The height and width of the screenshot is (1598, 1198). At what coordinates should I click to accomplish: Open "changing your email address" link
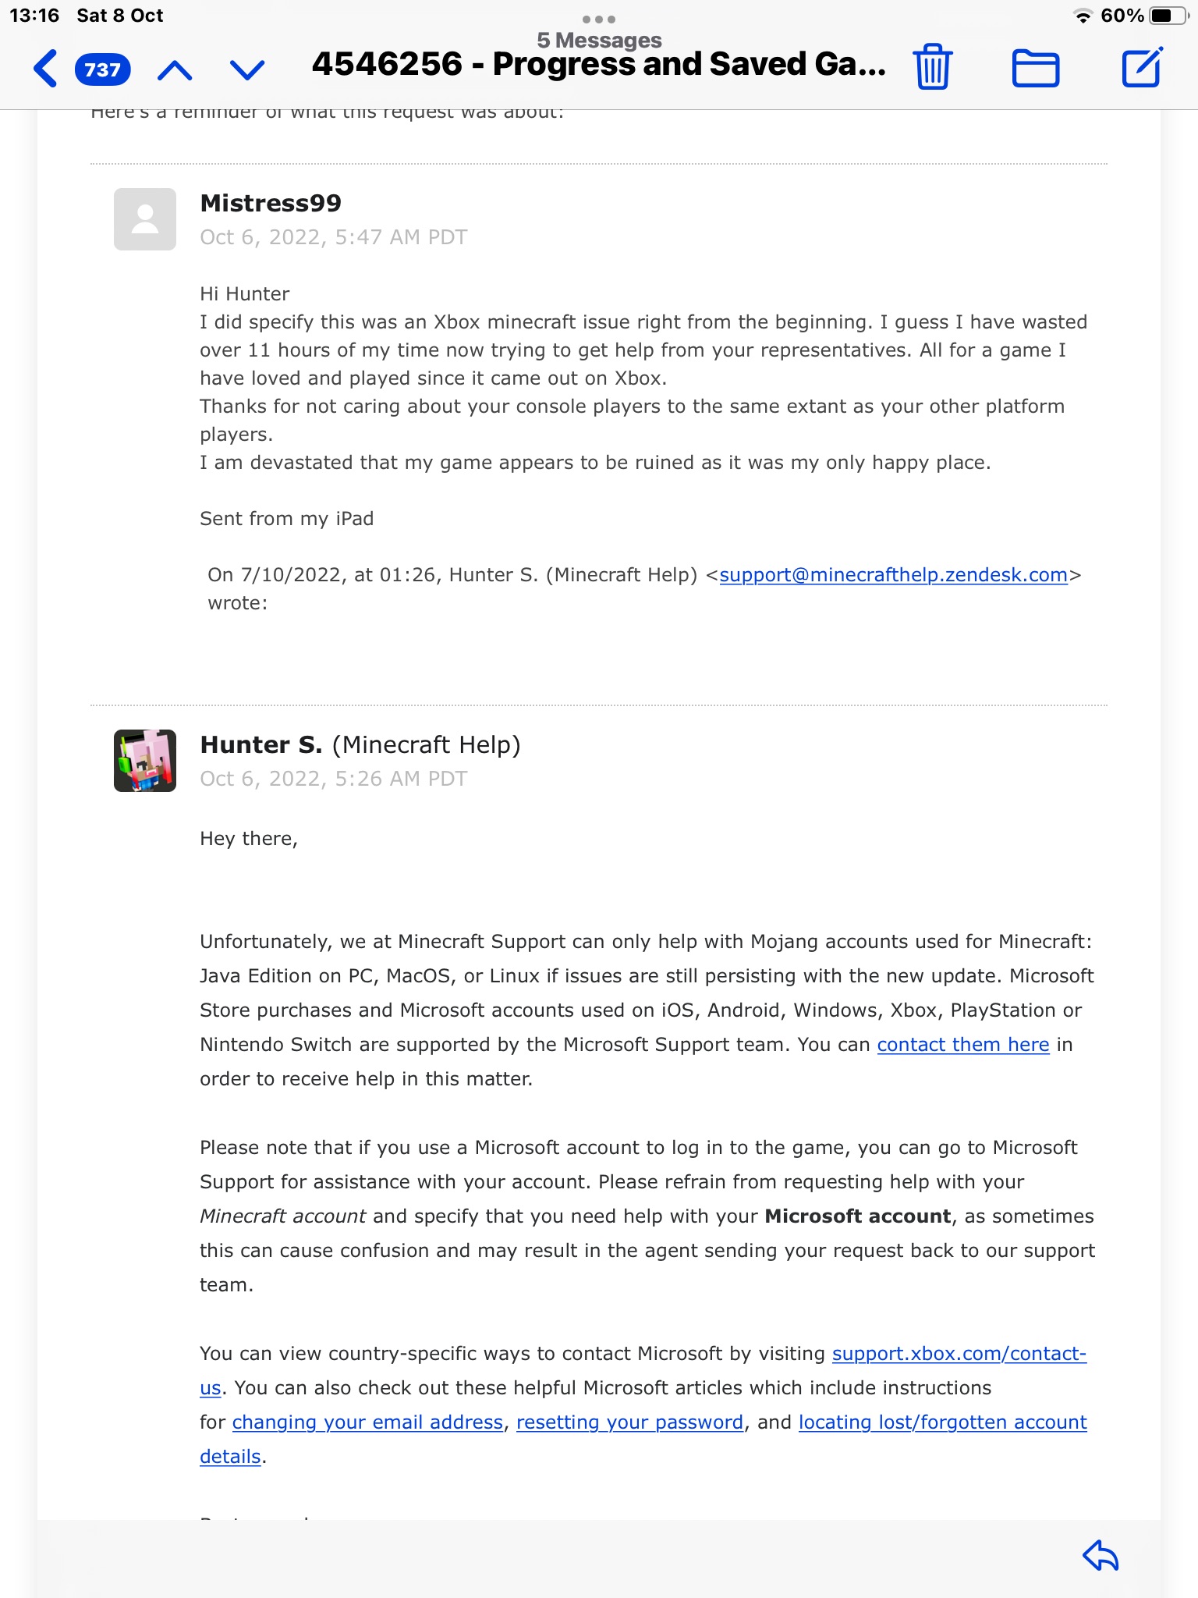click(367, 1422)
